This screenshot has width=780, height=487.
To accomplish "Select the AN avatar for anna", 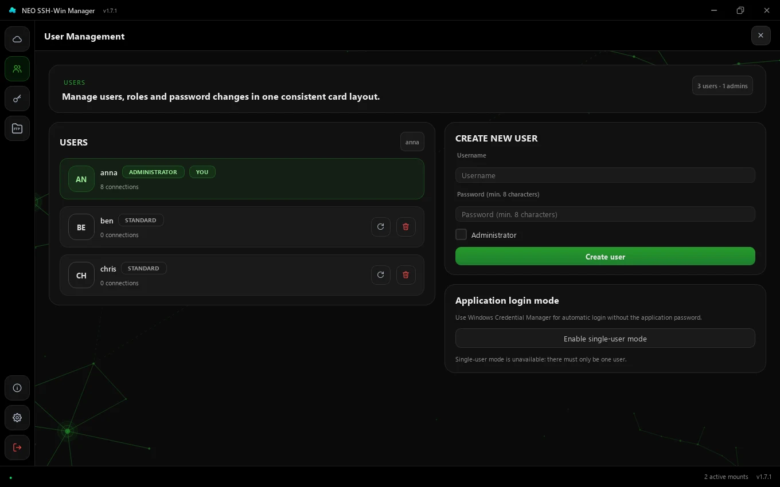I will (x=81, y=179).
